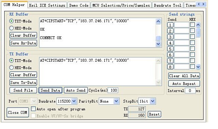Click the RX Buffer scrollbar thumb

158,38
